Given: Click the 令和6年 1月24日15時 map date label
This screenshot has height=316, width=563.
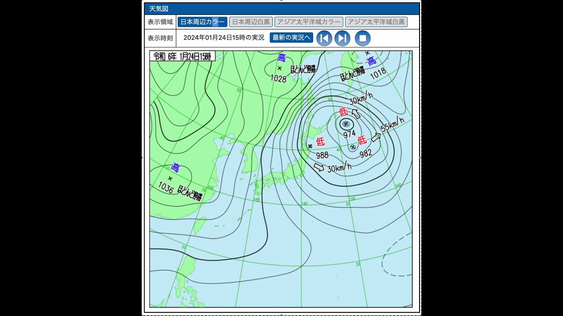Looking at the screenshot, I should click(182, 56).
